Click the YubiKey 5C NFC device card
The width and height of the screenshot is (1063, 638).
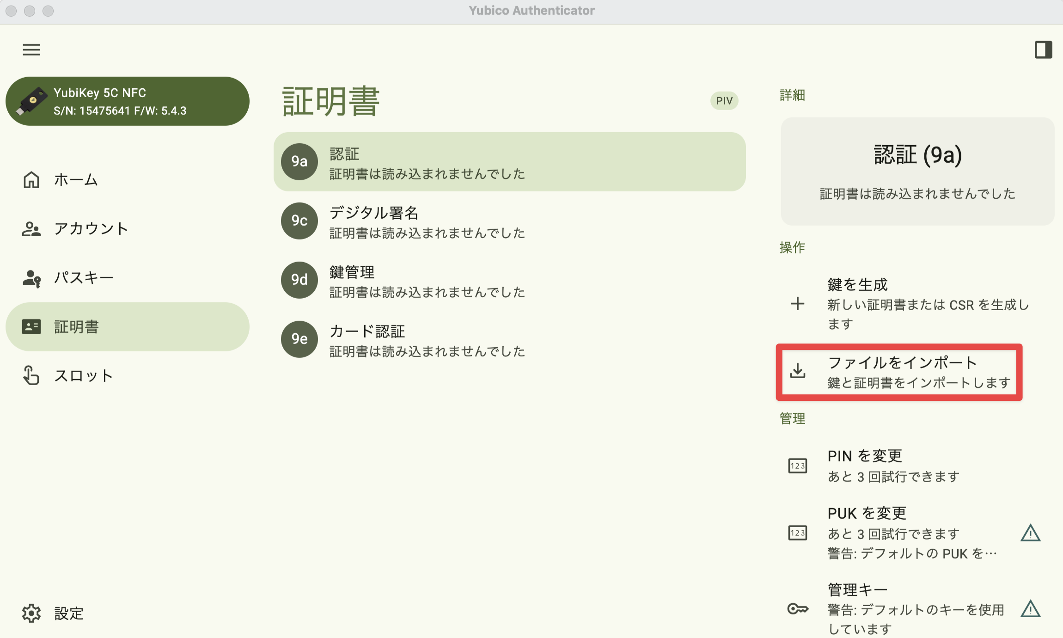click(128, 101)
